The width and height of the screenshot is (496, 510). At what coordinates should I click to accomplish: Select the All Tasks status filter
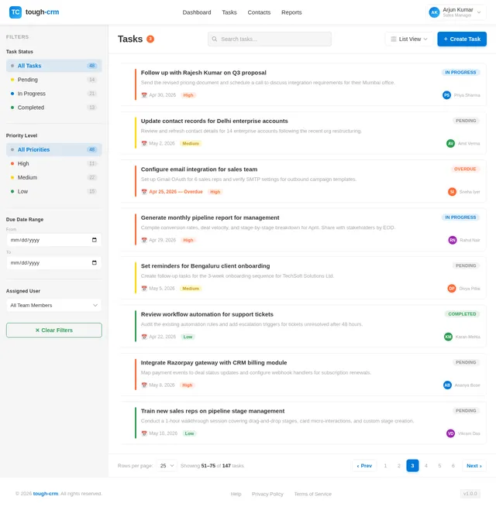pyautogui.click(x=54, y=66)
